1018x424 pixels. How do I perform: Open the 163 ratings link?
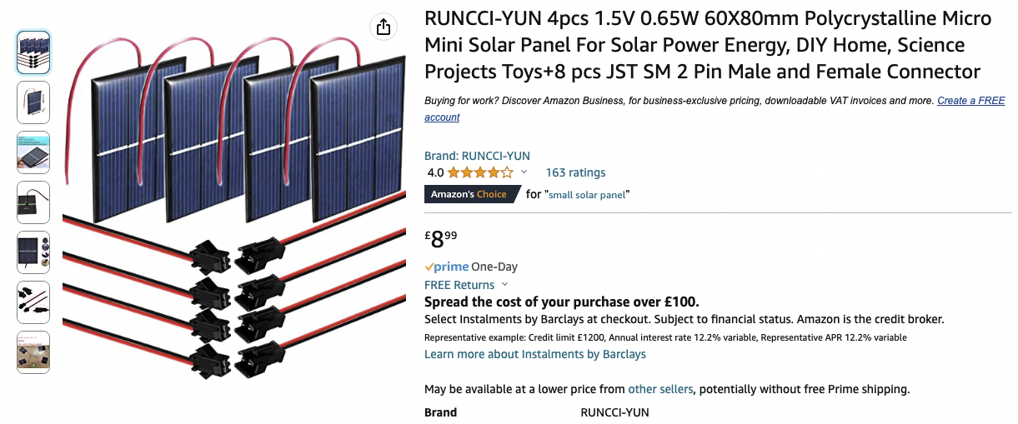[x=575, y=172]
